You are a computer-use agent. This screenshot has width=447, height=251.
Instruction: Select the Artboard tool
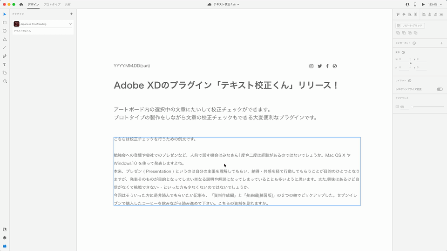tap(5, 73)
